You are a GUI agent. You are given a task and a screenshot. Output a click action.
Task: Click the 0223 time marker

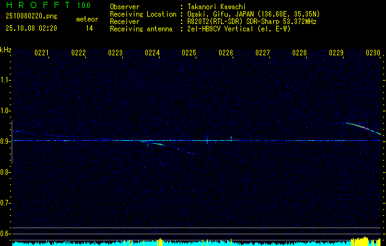coord(115,52)
